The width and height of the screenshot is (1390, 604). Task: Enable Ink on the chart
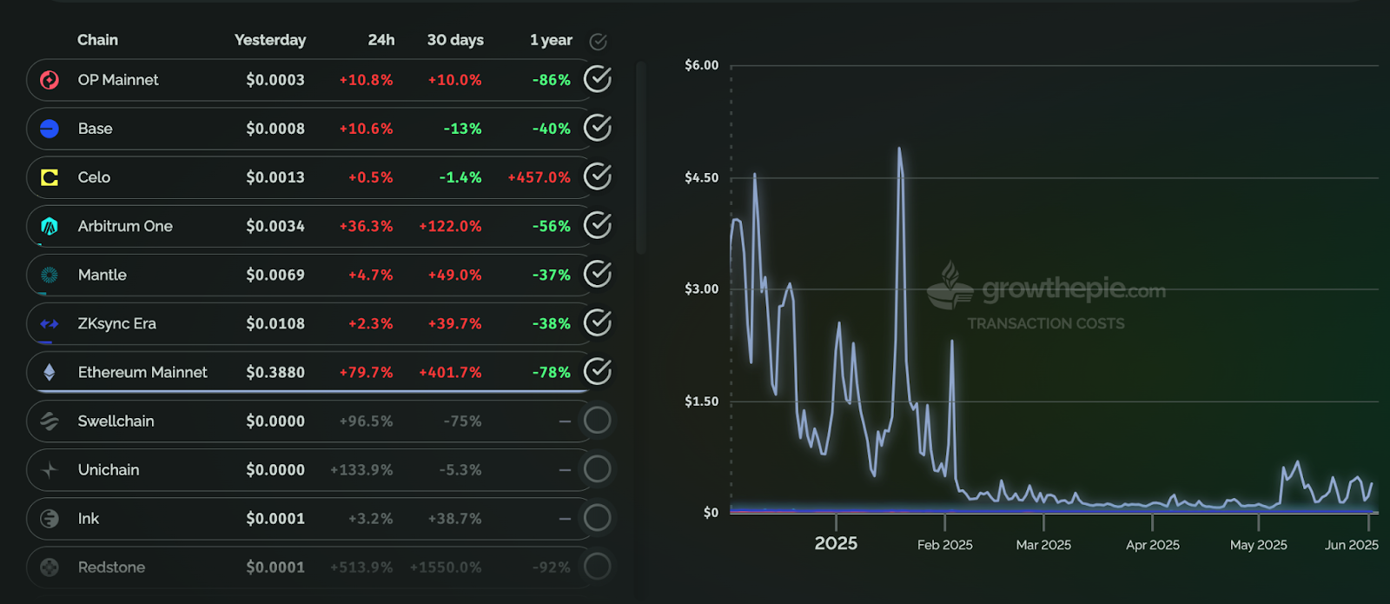597,518
